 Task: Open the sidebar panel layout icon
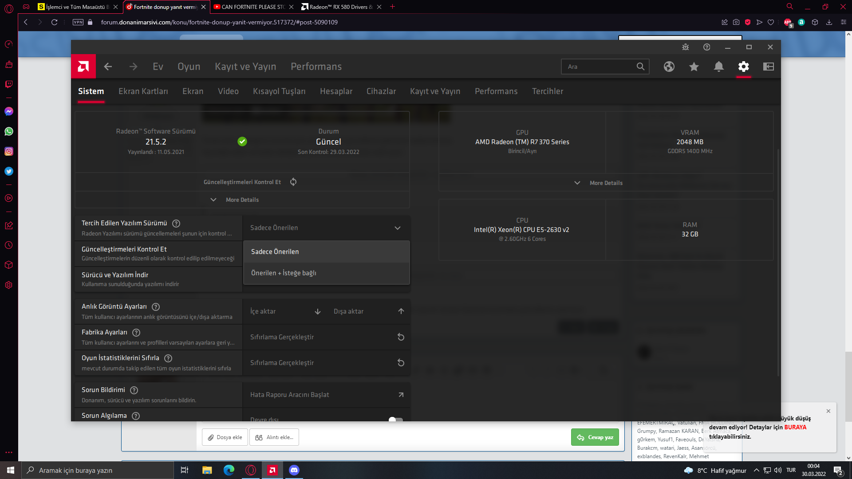point(768,67)
